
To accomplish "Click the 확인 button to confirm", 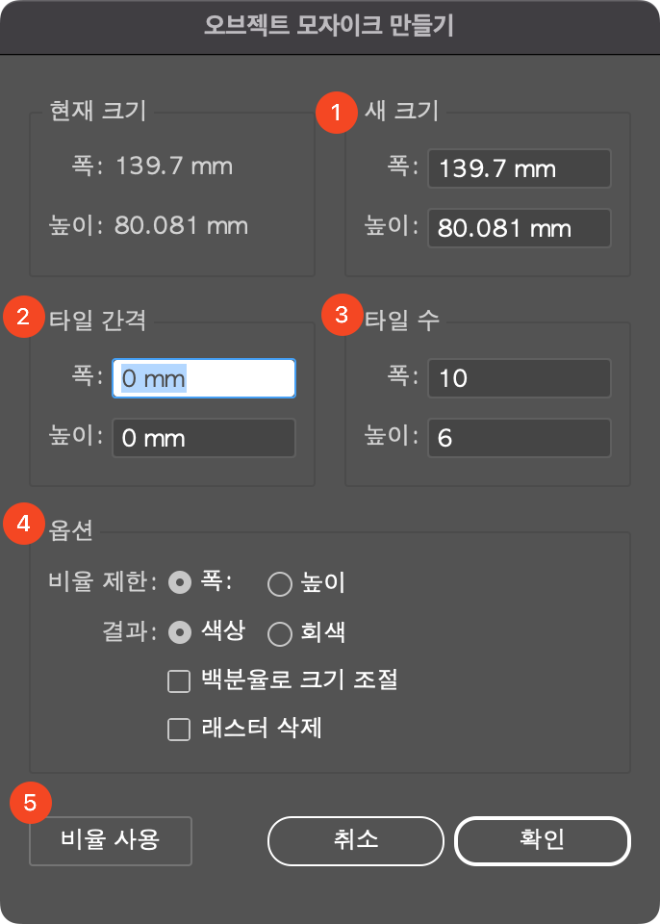I will coord(542,840).
